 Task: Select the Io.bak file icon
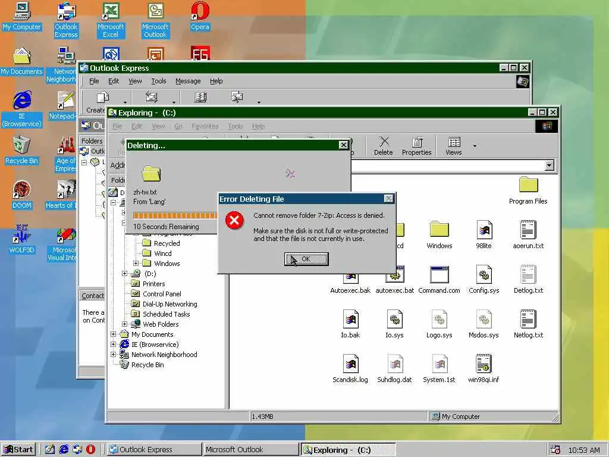(350, 324)
